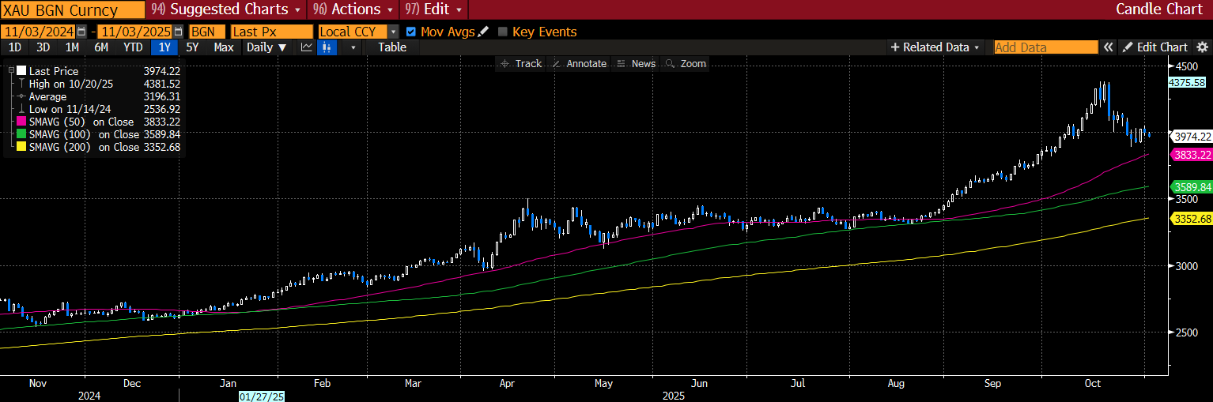Image resolution: width=1213 pixels, height=402 pixels.
Task: Activate the Zoom magnifier tool
Action: 686,63
